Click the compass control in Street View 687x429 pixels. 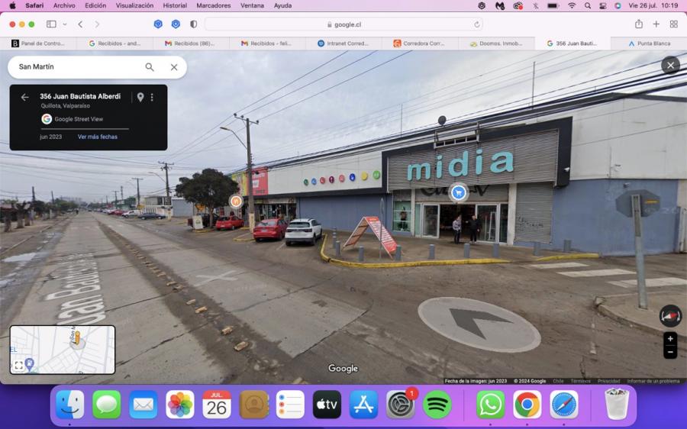coord(670,315)
